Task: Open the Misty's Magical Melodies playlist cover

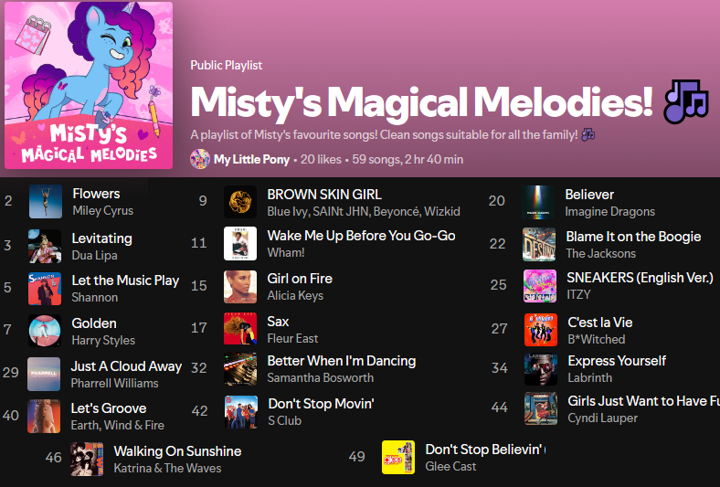Action: pyautogui.click(x=89, y=86)
